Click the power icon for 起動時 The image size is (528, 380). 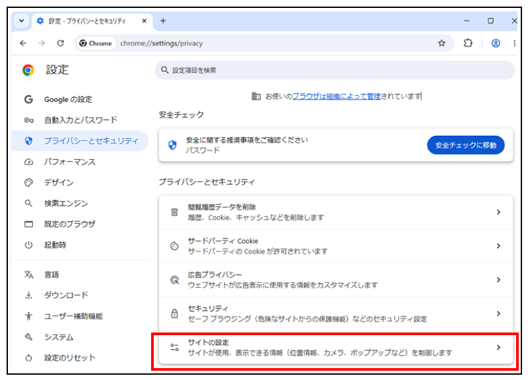click(28, 245)
